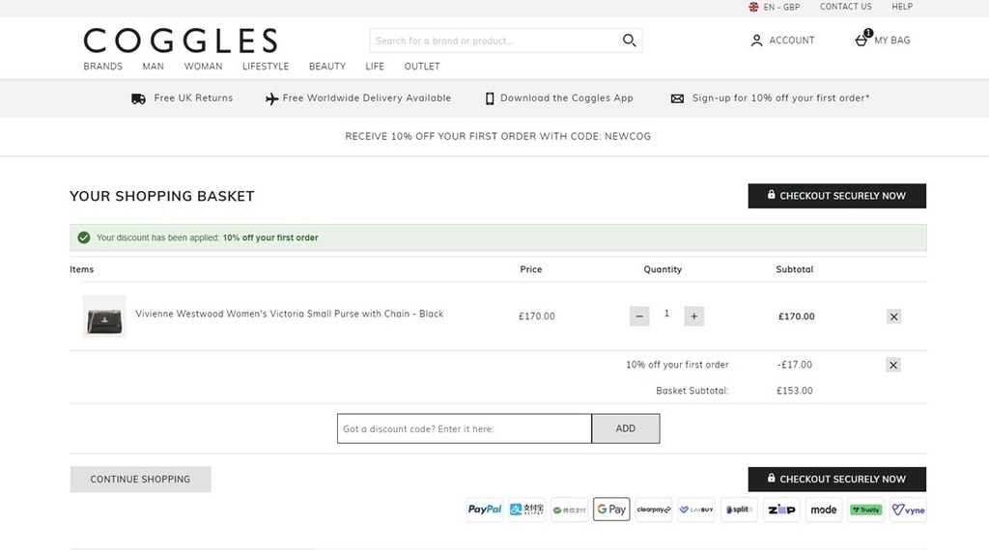Click Sign-up for 10% off text

[780, 98]
